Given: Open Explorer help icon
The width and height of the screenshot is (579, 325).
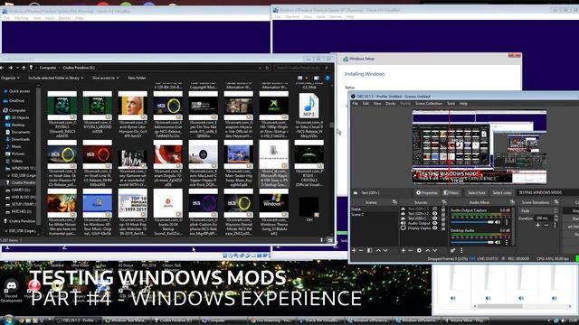Looking at the screenshot, I should tap(327, 79).
